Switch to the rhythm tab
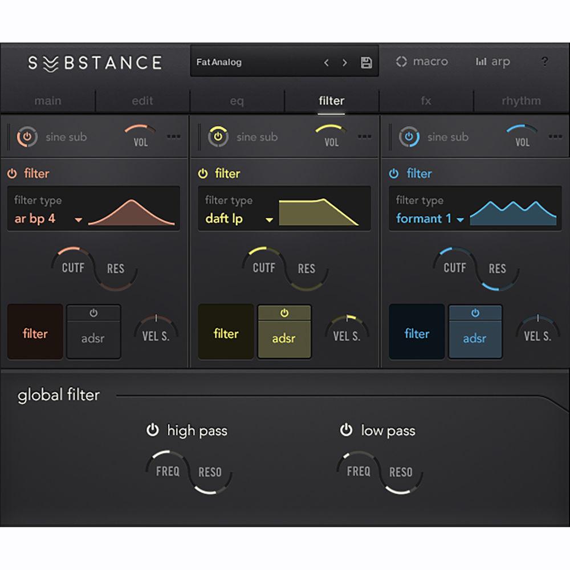 [x=521, y=100]
